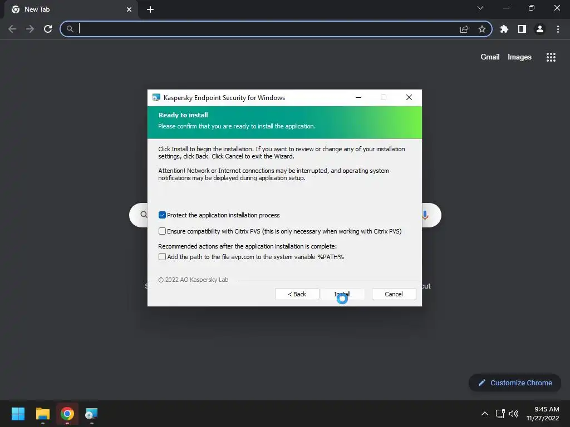Click Customize Chrome button
The image size is (570, 427).
515,383
